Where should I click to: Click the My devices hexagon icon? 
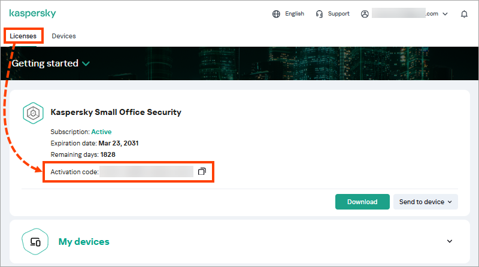pos(35,242)
